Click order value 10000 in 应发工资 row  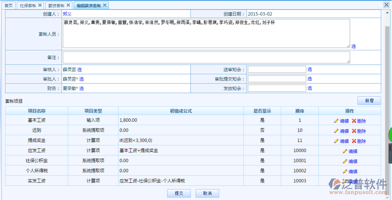click(x=300, y=151)
